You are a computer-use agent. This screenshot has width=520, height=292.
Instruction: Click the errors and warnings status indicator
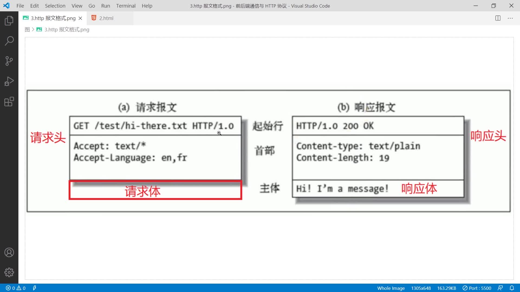(16, 288)
